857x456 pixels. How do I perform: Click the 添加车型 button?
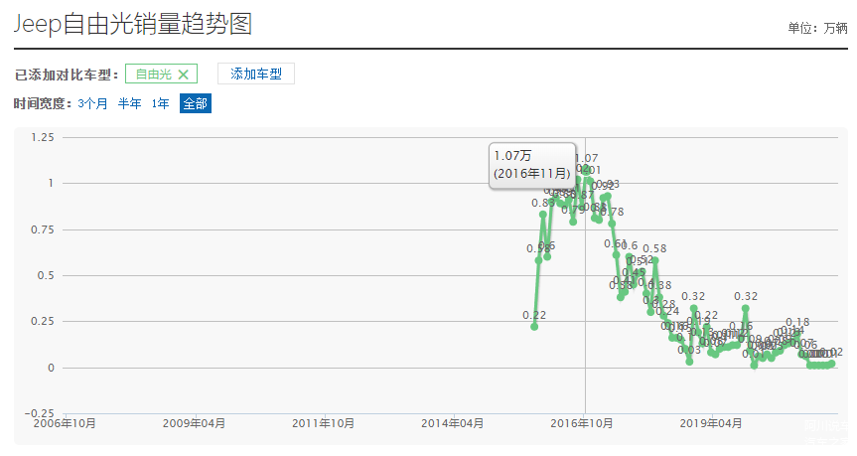coord(255,75)
